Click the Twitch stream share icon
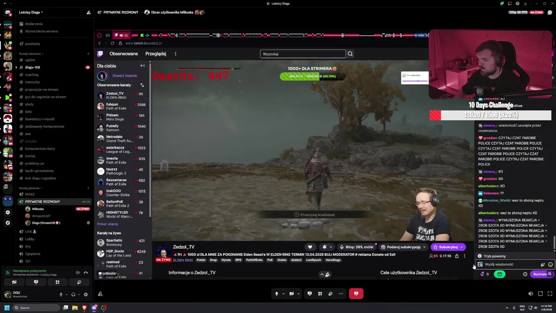Viewport: 556px width, 313px height. pos(457,256)
